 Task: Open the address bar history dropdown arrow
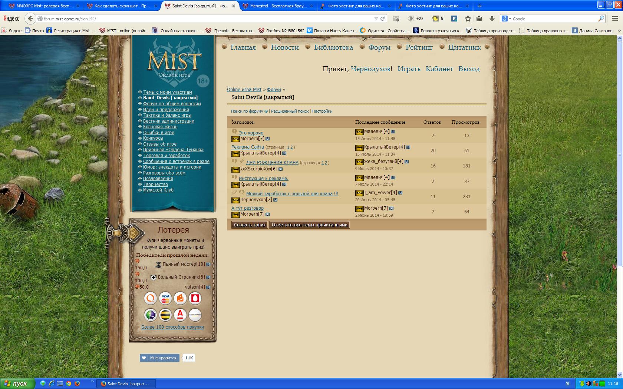pyautogui.click(x=376, y=19)
